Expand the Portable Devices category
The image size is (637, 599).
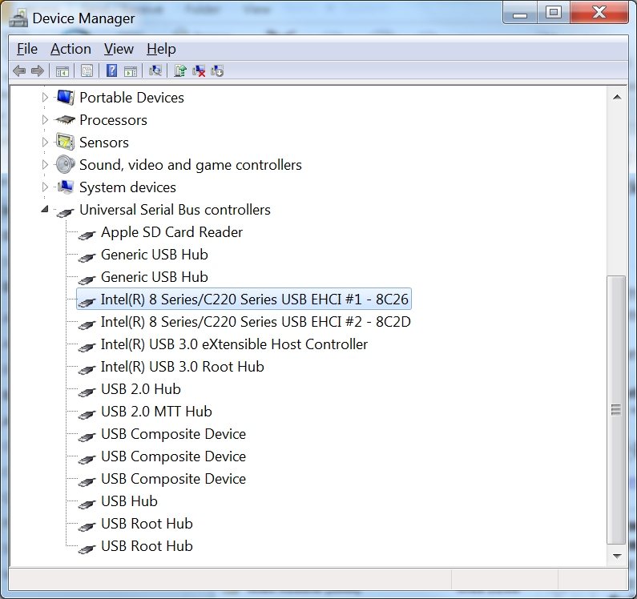click(45, 98)
